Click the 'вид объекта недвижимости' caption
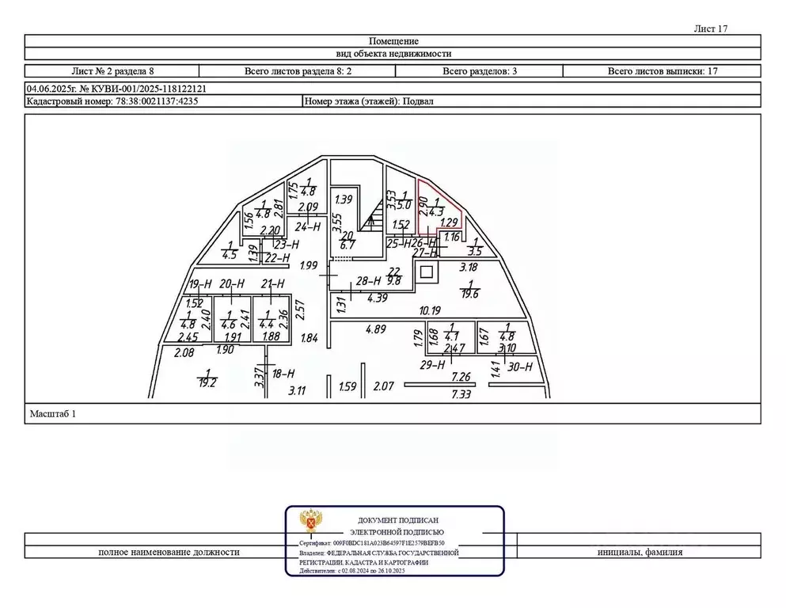The width and height of the screenshot is (786, 608). pyautogui.click(x=393, y=54)
